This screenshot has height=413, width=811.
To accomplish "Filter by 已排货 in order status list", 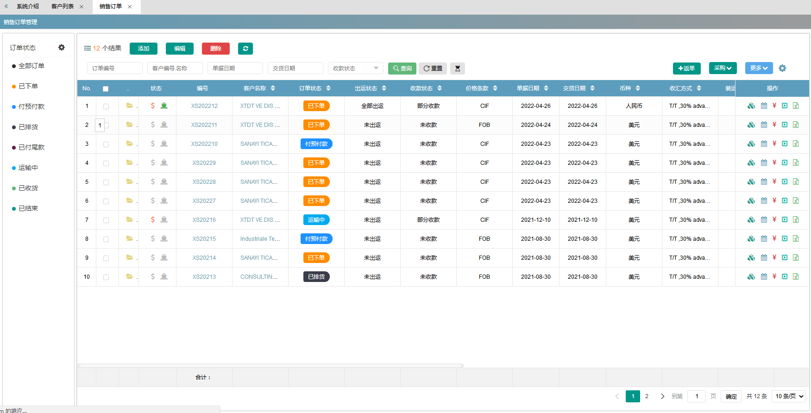I will tap(28, 127).
